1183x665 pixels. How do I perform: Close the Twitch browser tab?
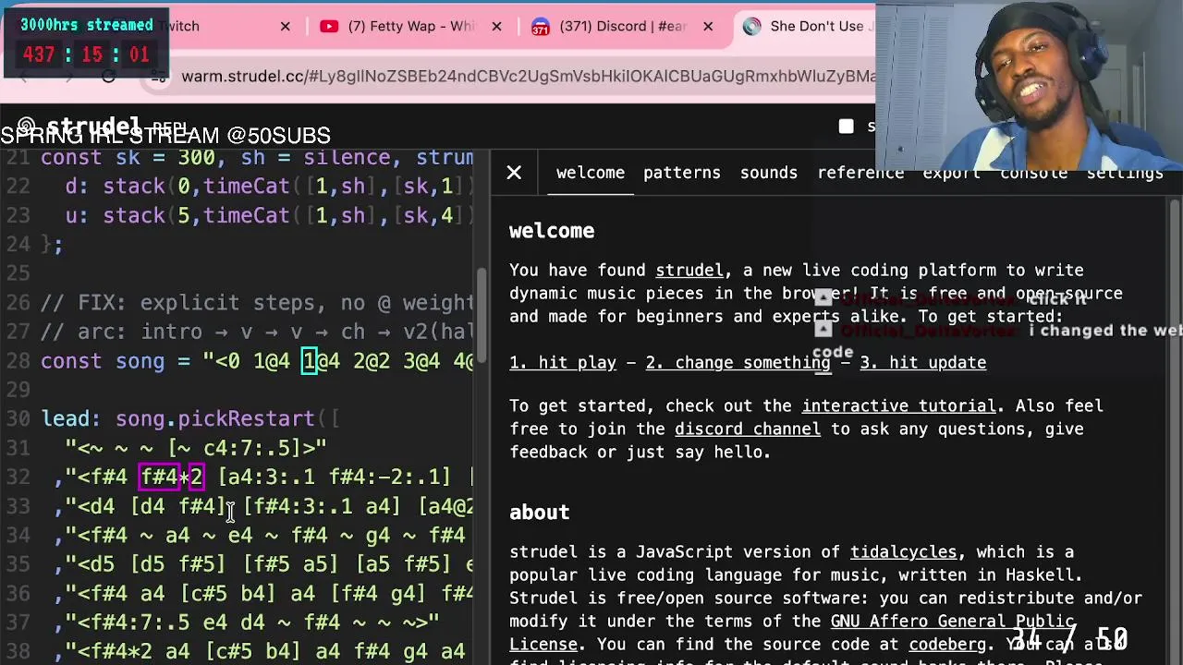[285, 26]
